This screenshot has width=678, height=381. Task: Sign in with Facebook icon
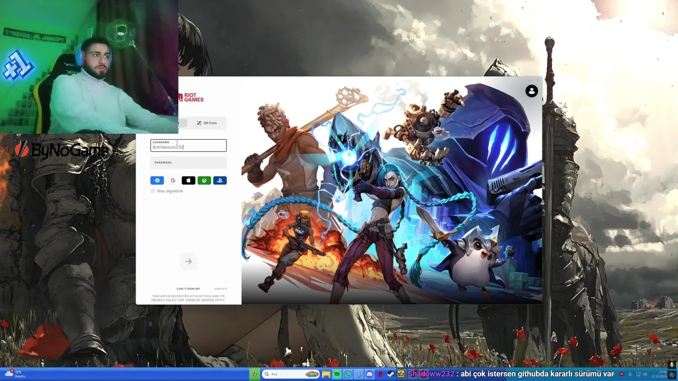point(157,180)
